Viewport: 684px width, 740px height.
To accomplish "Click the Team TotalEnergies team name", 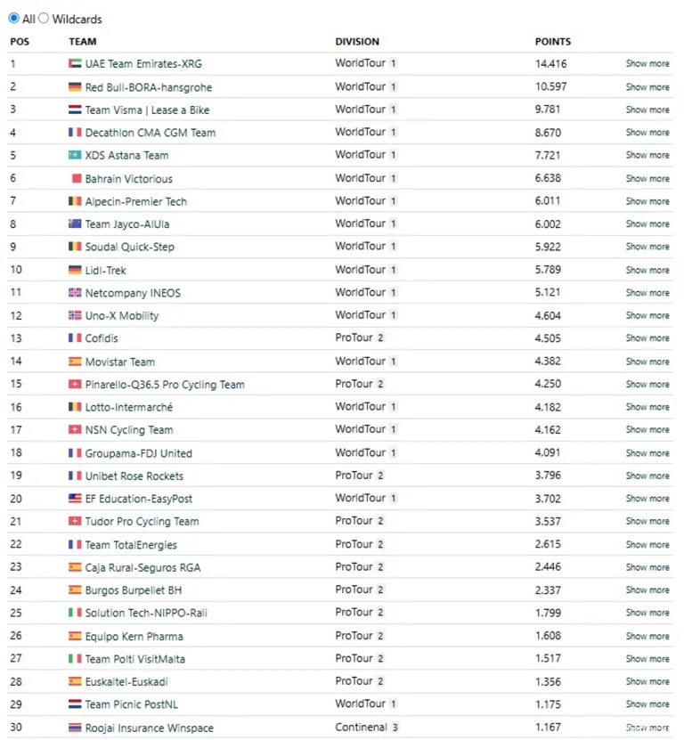I will tap(131, 545).
